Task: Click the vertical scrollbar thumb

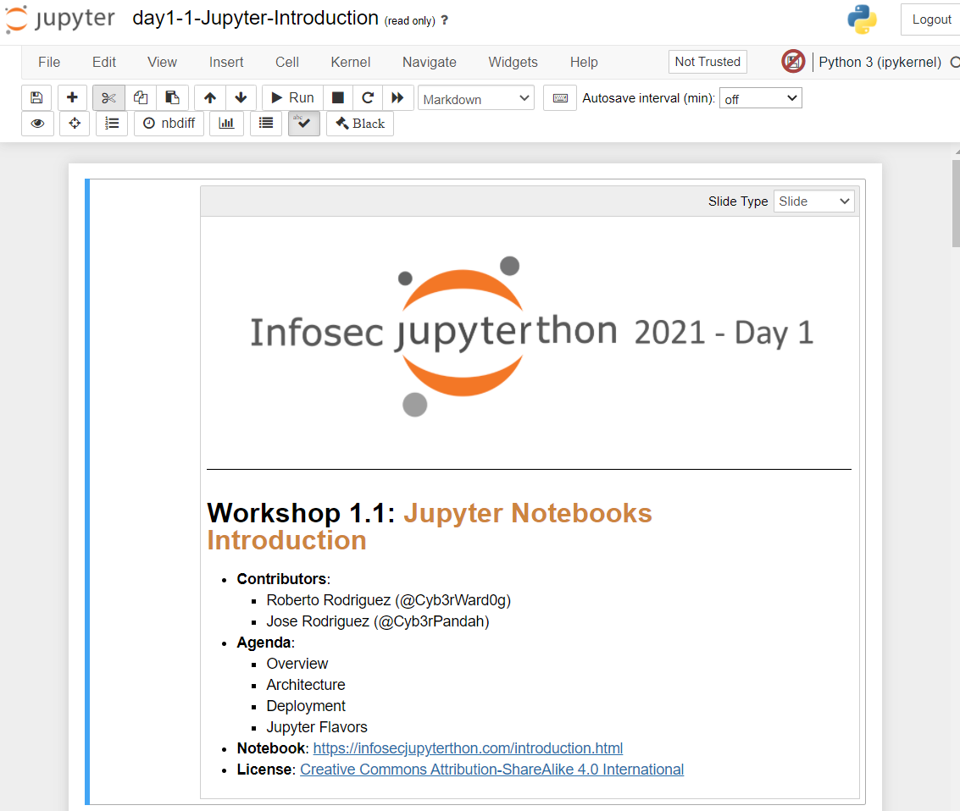Action: (956, 204)
